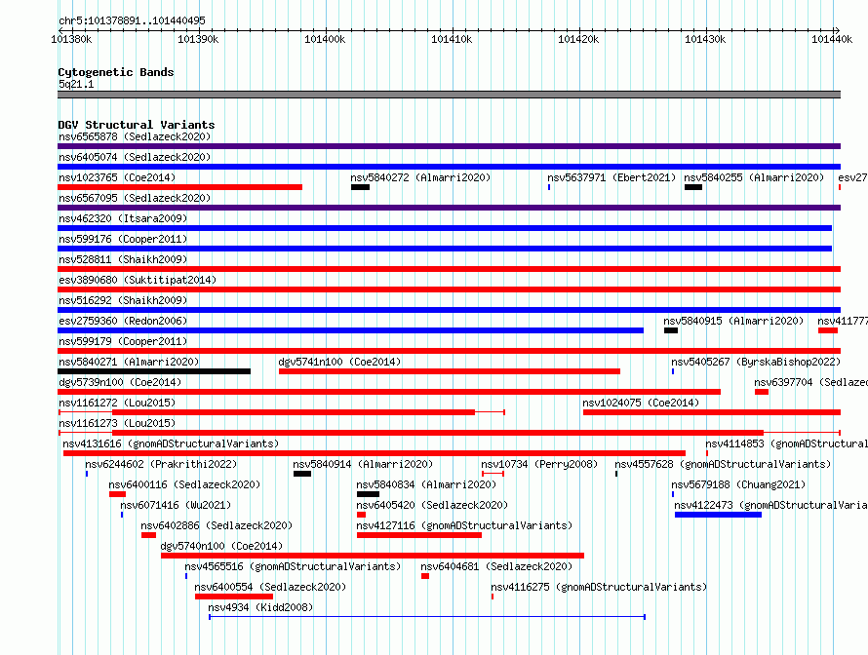Select the nsv1023765 (Coe2014) red bar
The image size is (868, 655).
[x=179, y=187]
